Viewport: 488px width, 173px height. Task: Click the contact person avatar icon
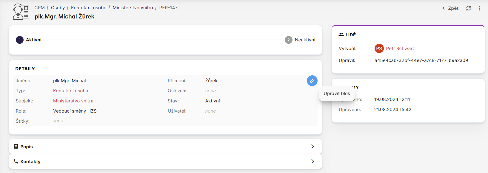(x=21, y=12)
